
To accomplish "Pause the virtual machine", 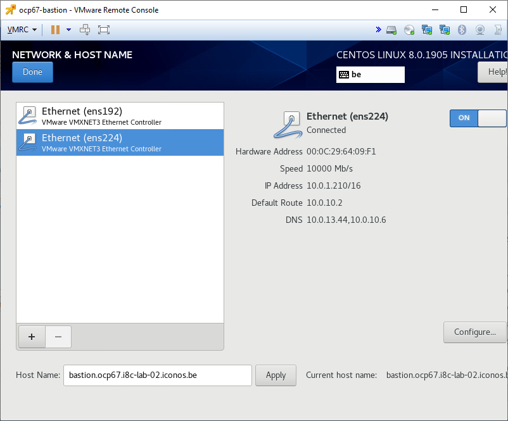I will point(55,30).
